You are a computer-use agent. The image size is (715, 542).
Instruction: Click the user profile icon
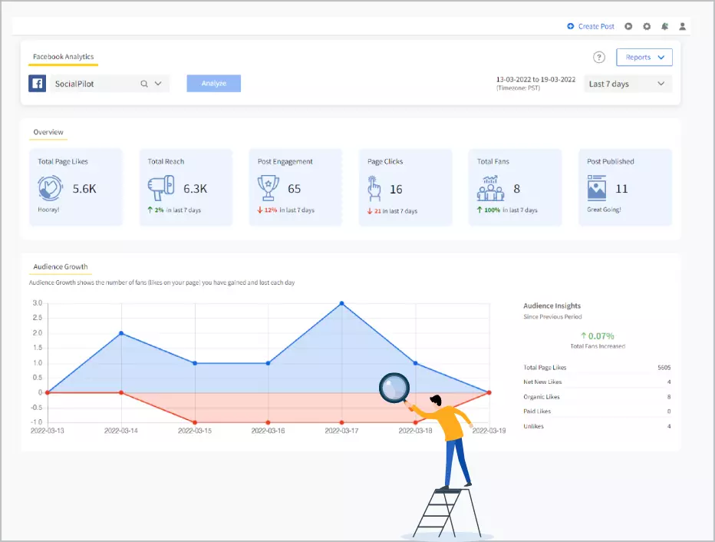click(x=682, y=26)
